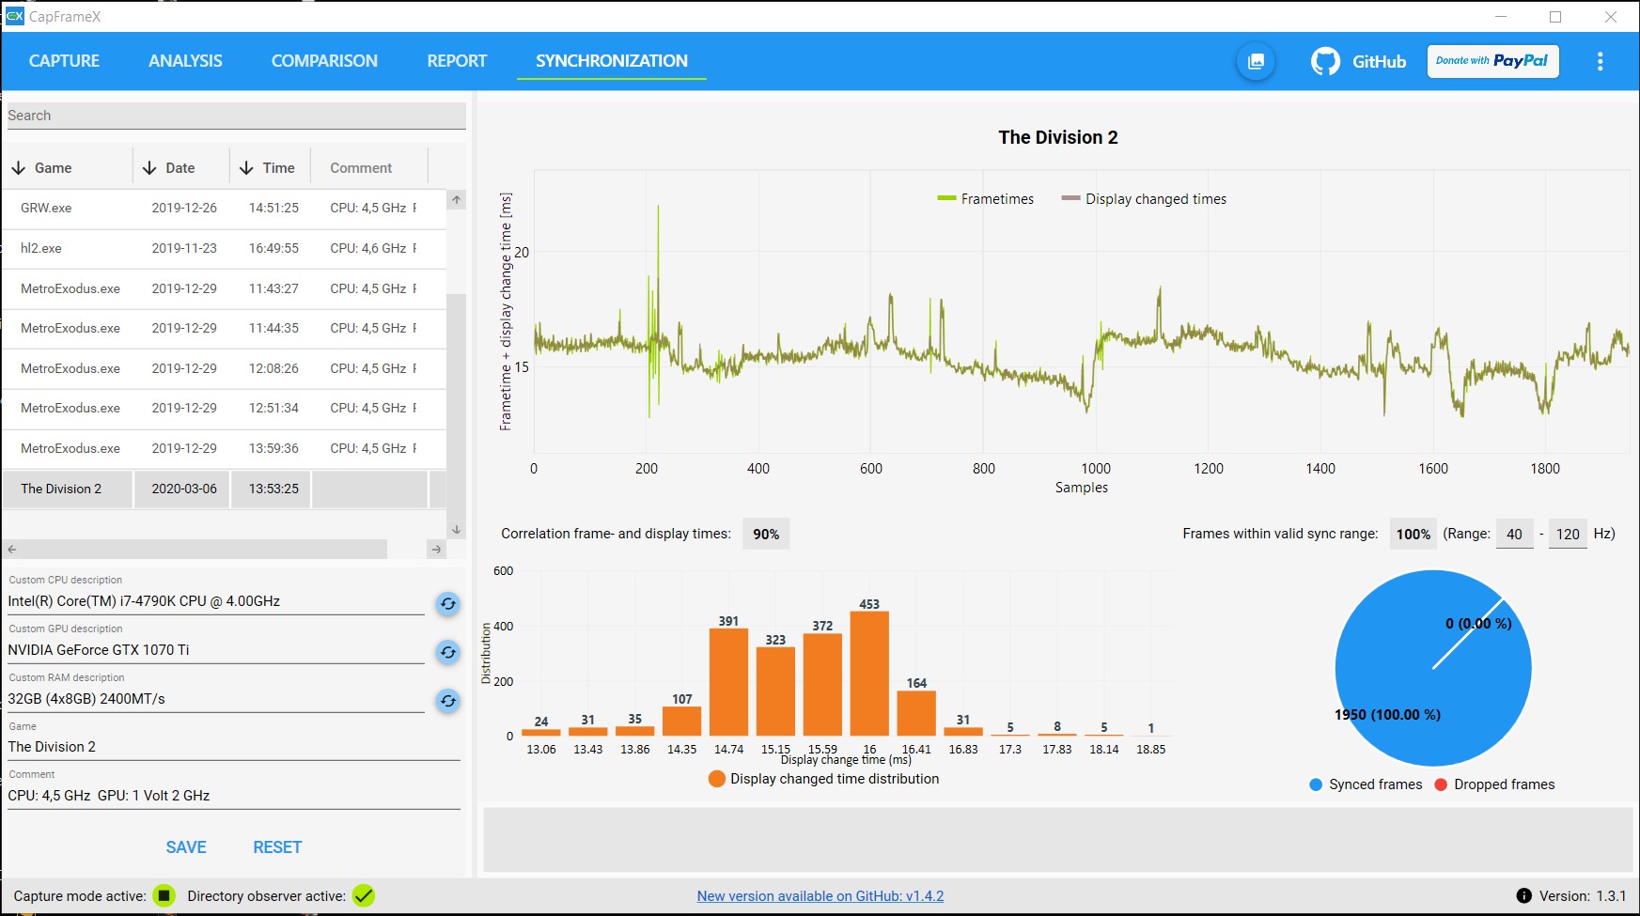Sort records by Time column arrow
The height and width of the screenshot is (916, 1640).
pyautogui.click(x=246, y=168)
